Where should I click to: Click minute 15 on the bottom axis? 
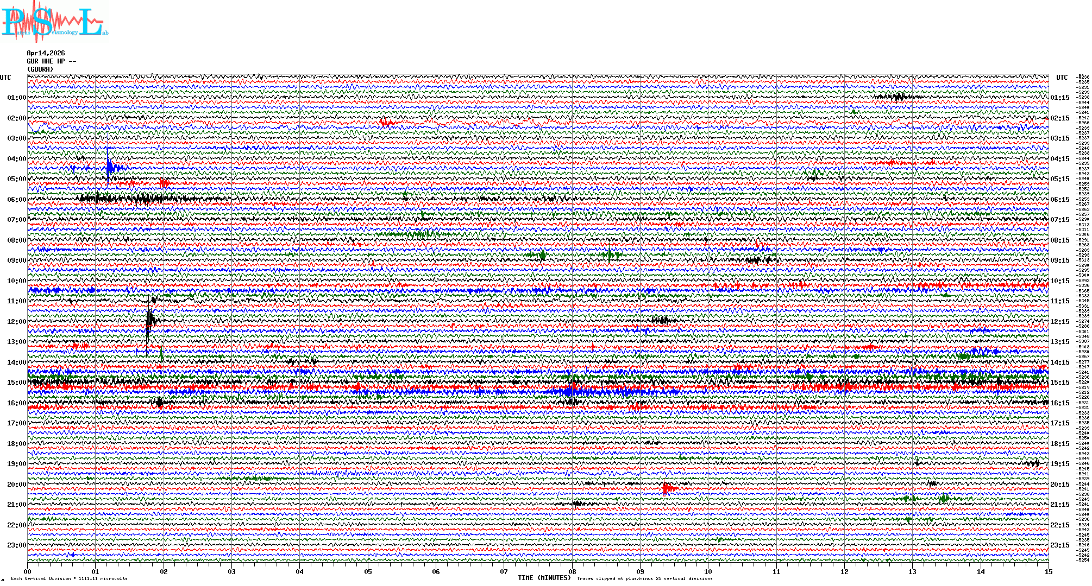(1048, 572)
